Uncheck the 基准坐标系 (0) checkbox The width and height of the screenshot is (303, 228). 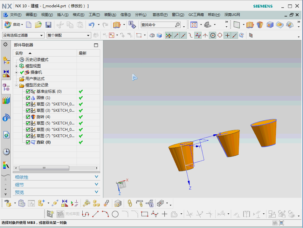point(28,91)
